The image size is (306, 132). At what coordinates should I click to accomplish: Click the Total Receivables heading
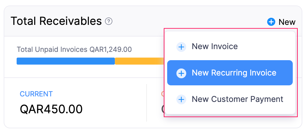56,21
